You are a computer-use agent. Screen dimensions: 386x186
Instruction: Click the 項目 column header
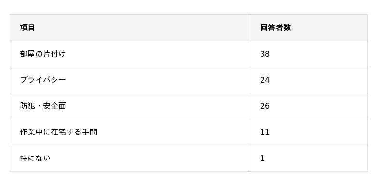coord(130,28)
